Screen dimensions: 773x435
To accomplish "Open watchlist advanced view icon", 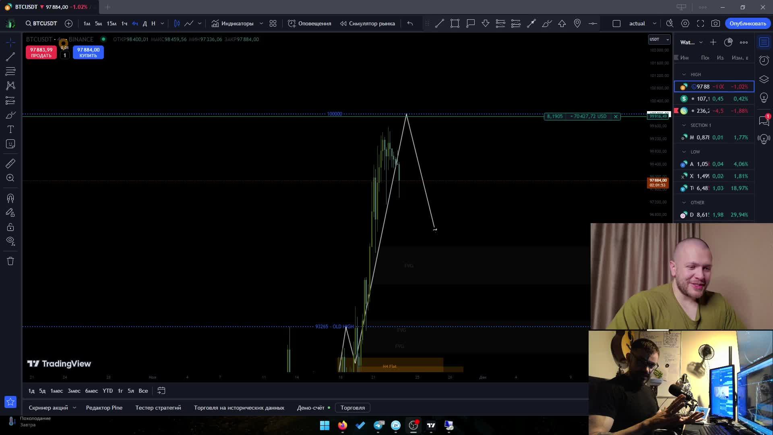I will [728, 42].
